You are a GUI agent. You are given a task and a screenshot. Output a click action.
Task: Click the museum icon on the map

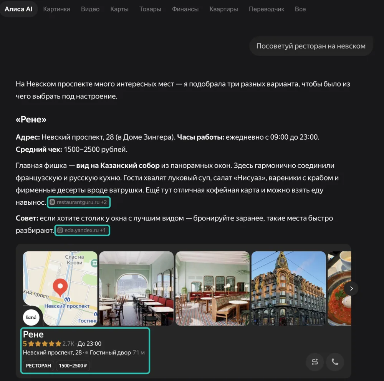(94, 263)
